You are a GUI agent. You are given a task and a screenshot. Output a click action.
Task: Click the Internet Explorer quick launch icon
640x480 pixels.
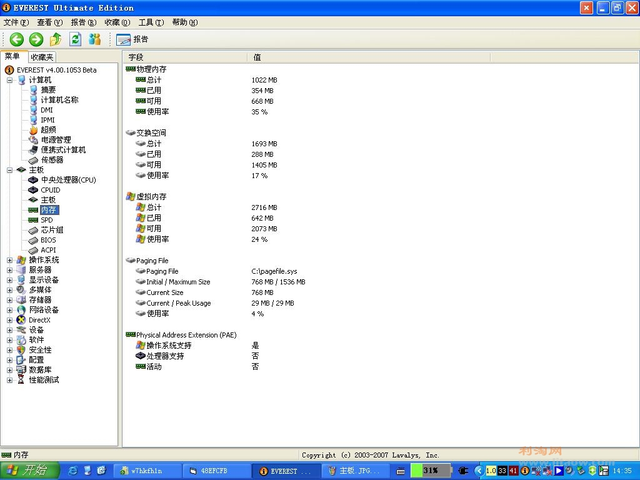pos(73,471)
